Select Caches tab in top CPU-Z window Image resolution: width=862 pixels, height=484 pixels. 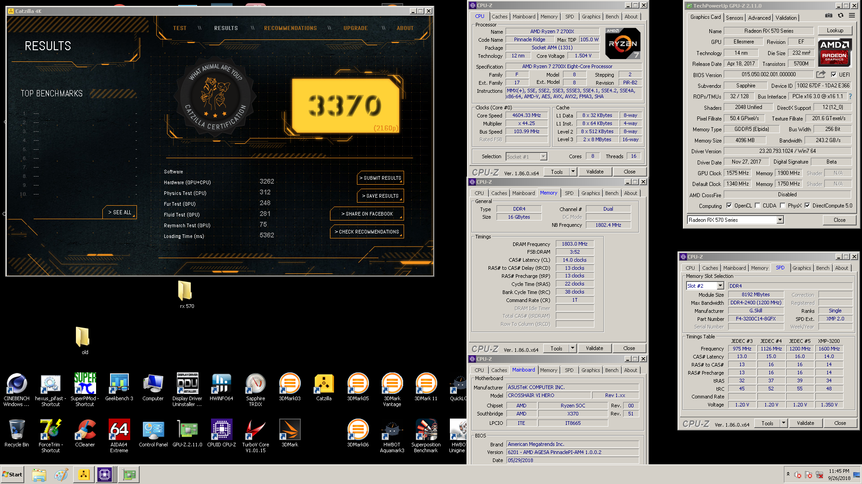(499, 17)
